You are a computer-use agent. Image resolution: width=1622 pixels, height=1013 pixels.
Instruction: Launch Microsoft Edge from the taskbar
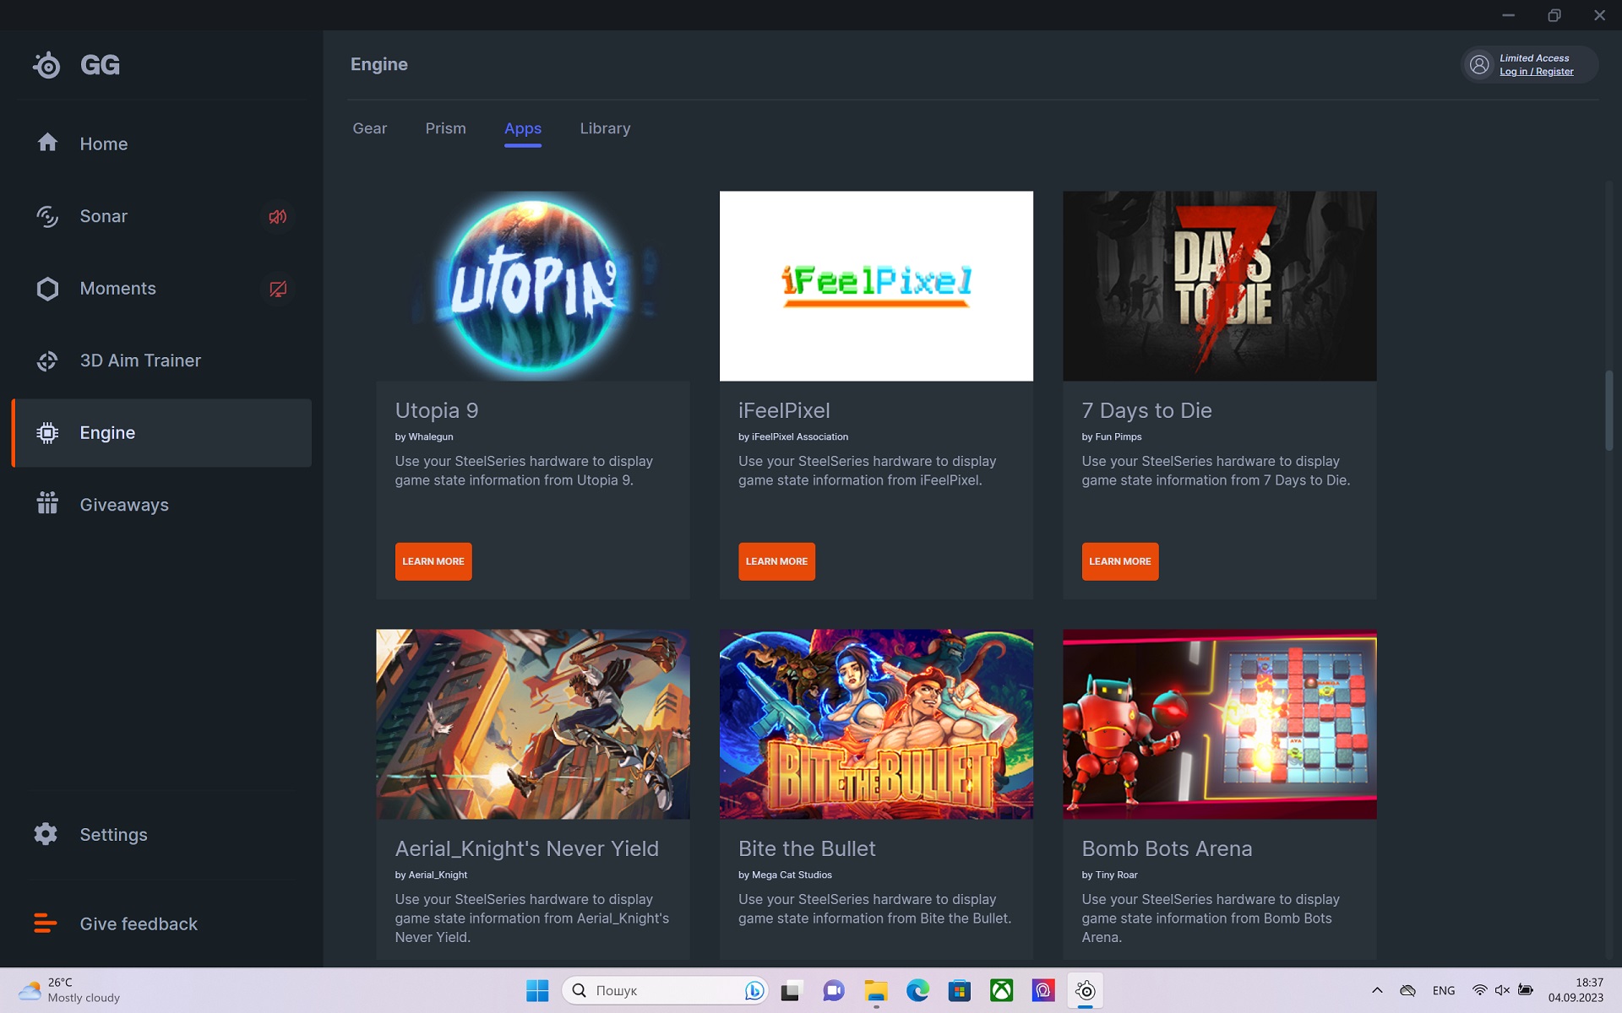(917, 990)
